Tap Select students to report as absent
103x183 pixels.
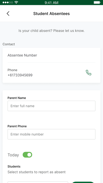37,172
